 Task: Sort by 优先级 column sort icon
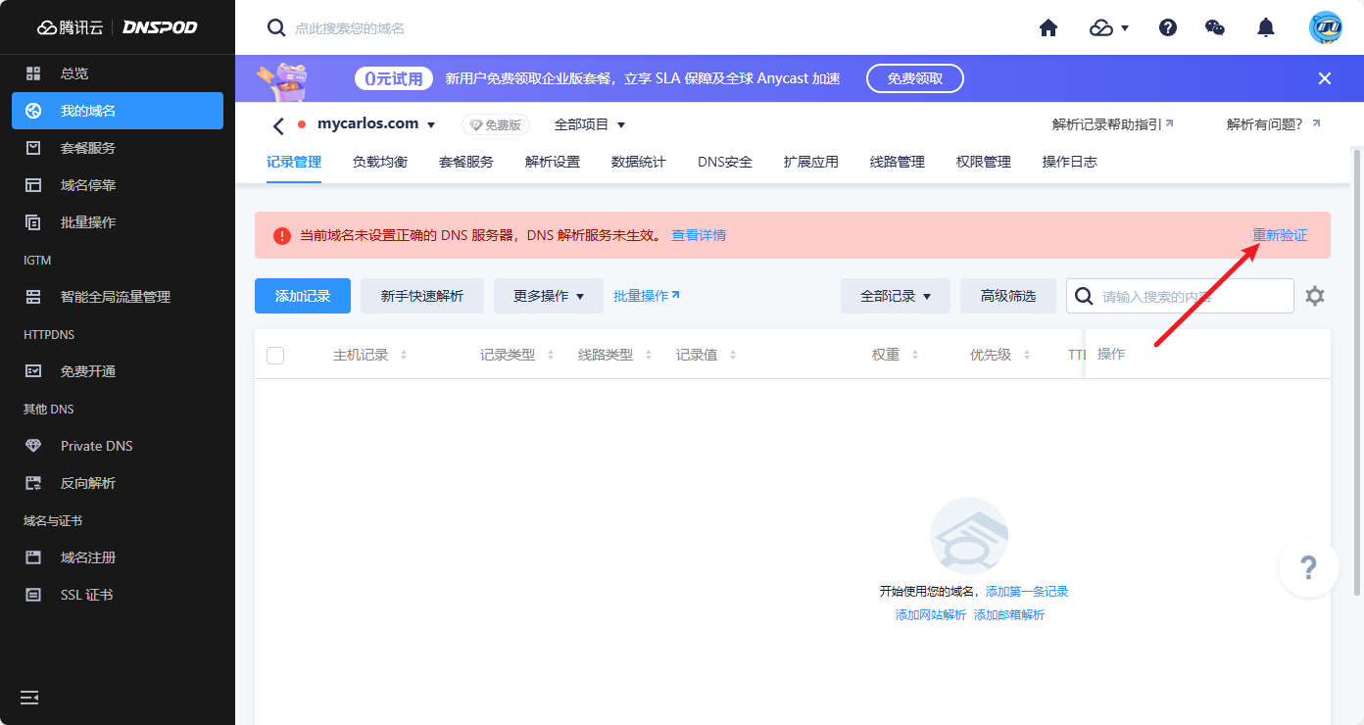[1027, 355]
